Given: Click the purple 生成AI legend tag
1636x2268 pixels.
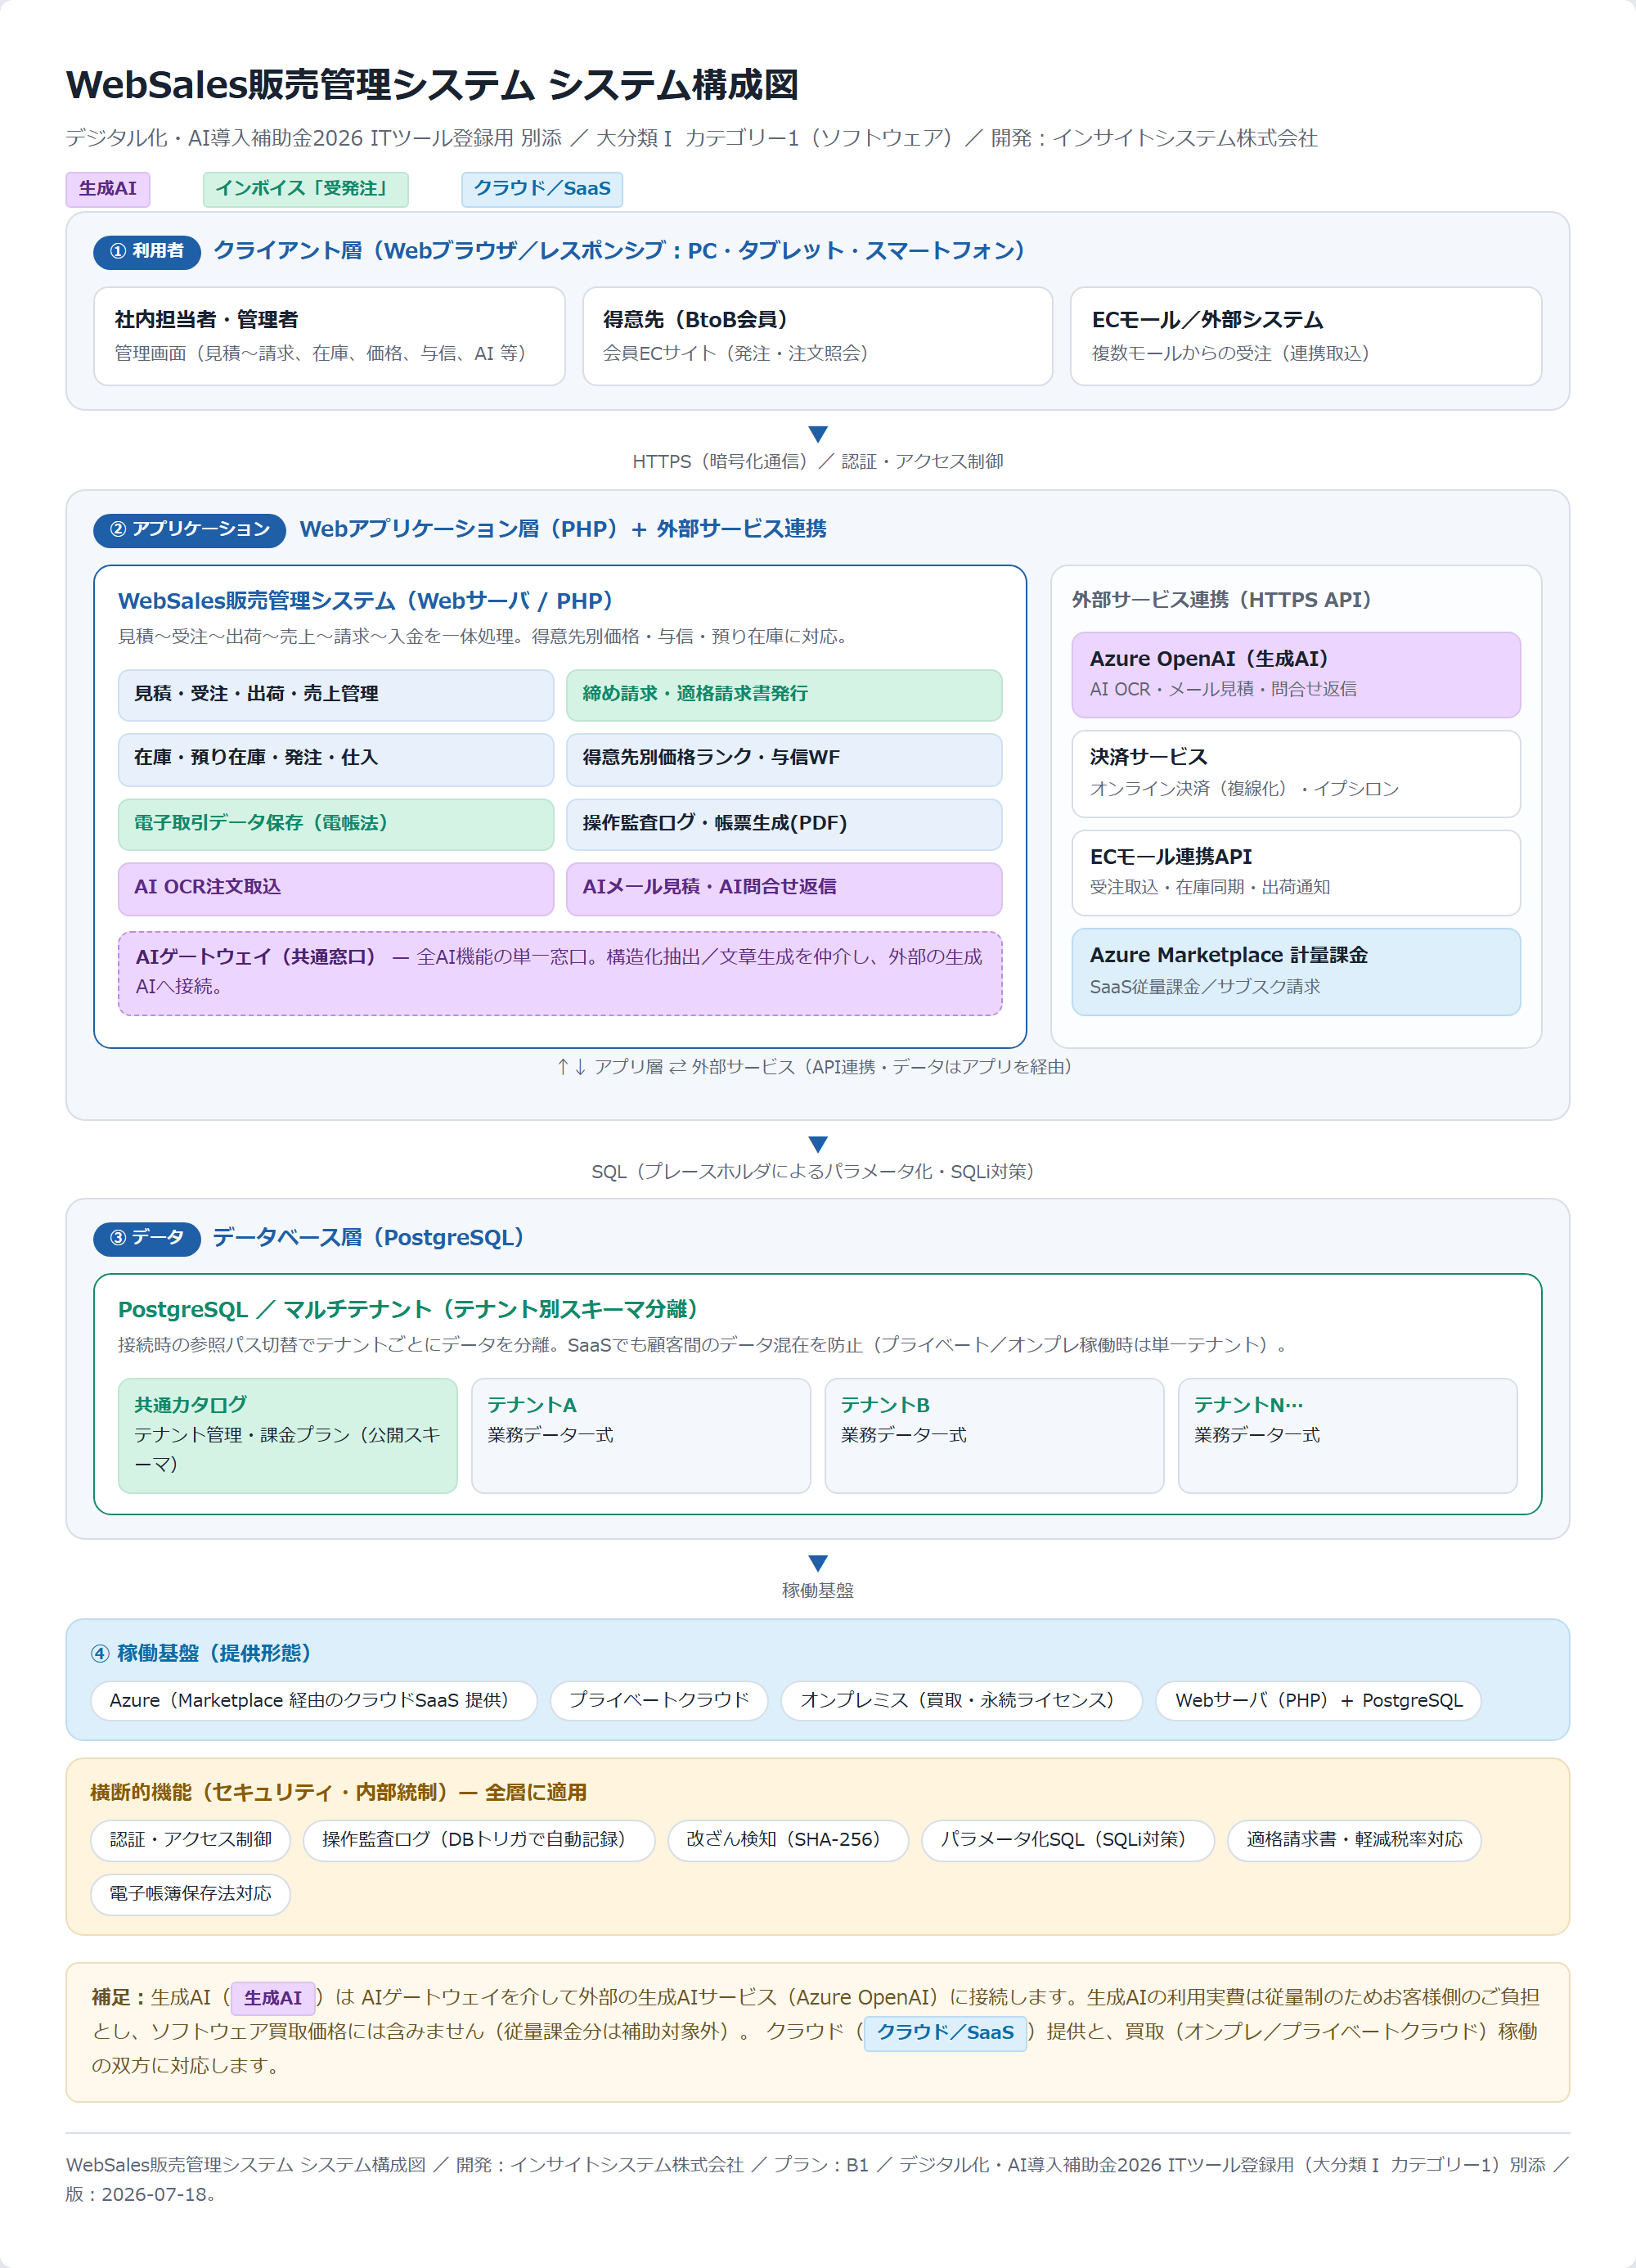Looking at the screenshot, I should (x=107, y=189).
